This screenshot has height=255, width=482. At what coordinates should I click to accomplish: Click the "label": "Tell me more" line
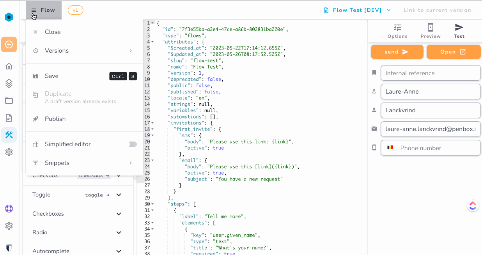[x=212, y=216]
